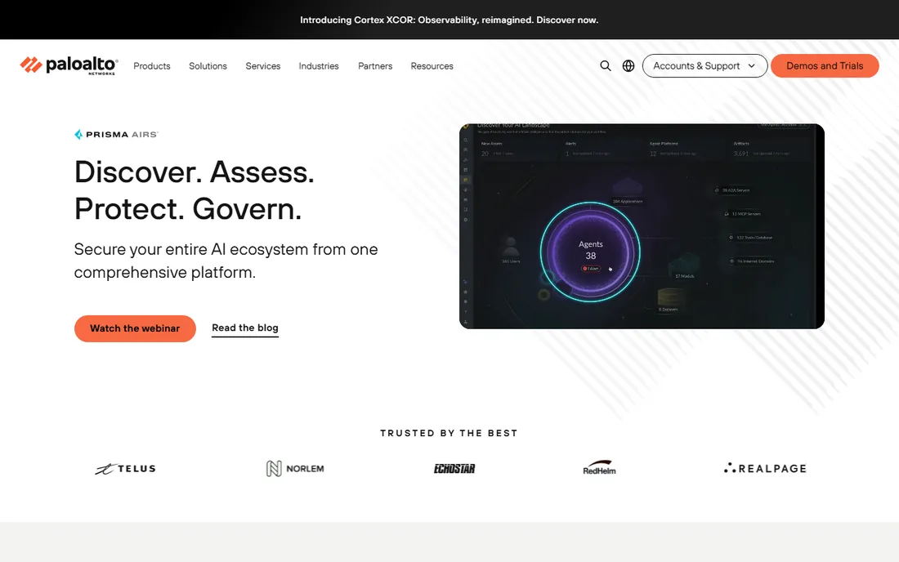The height and width of the screenshot is (562, 899).
Task: Click the EchoStar customer logo
Action: [454, 469]
